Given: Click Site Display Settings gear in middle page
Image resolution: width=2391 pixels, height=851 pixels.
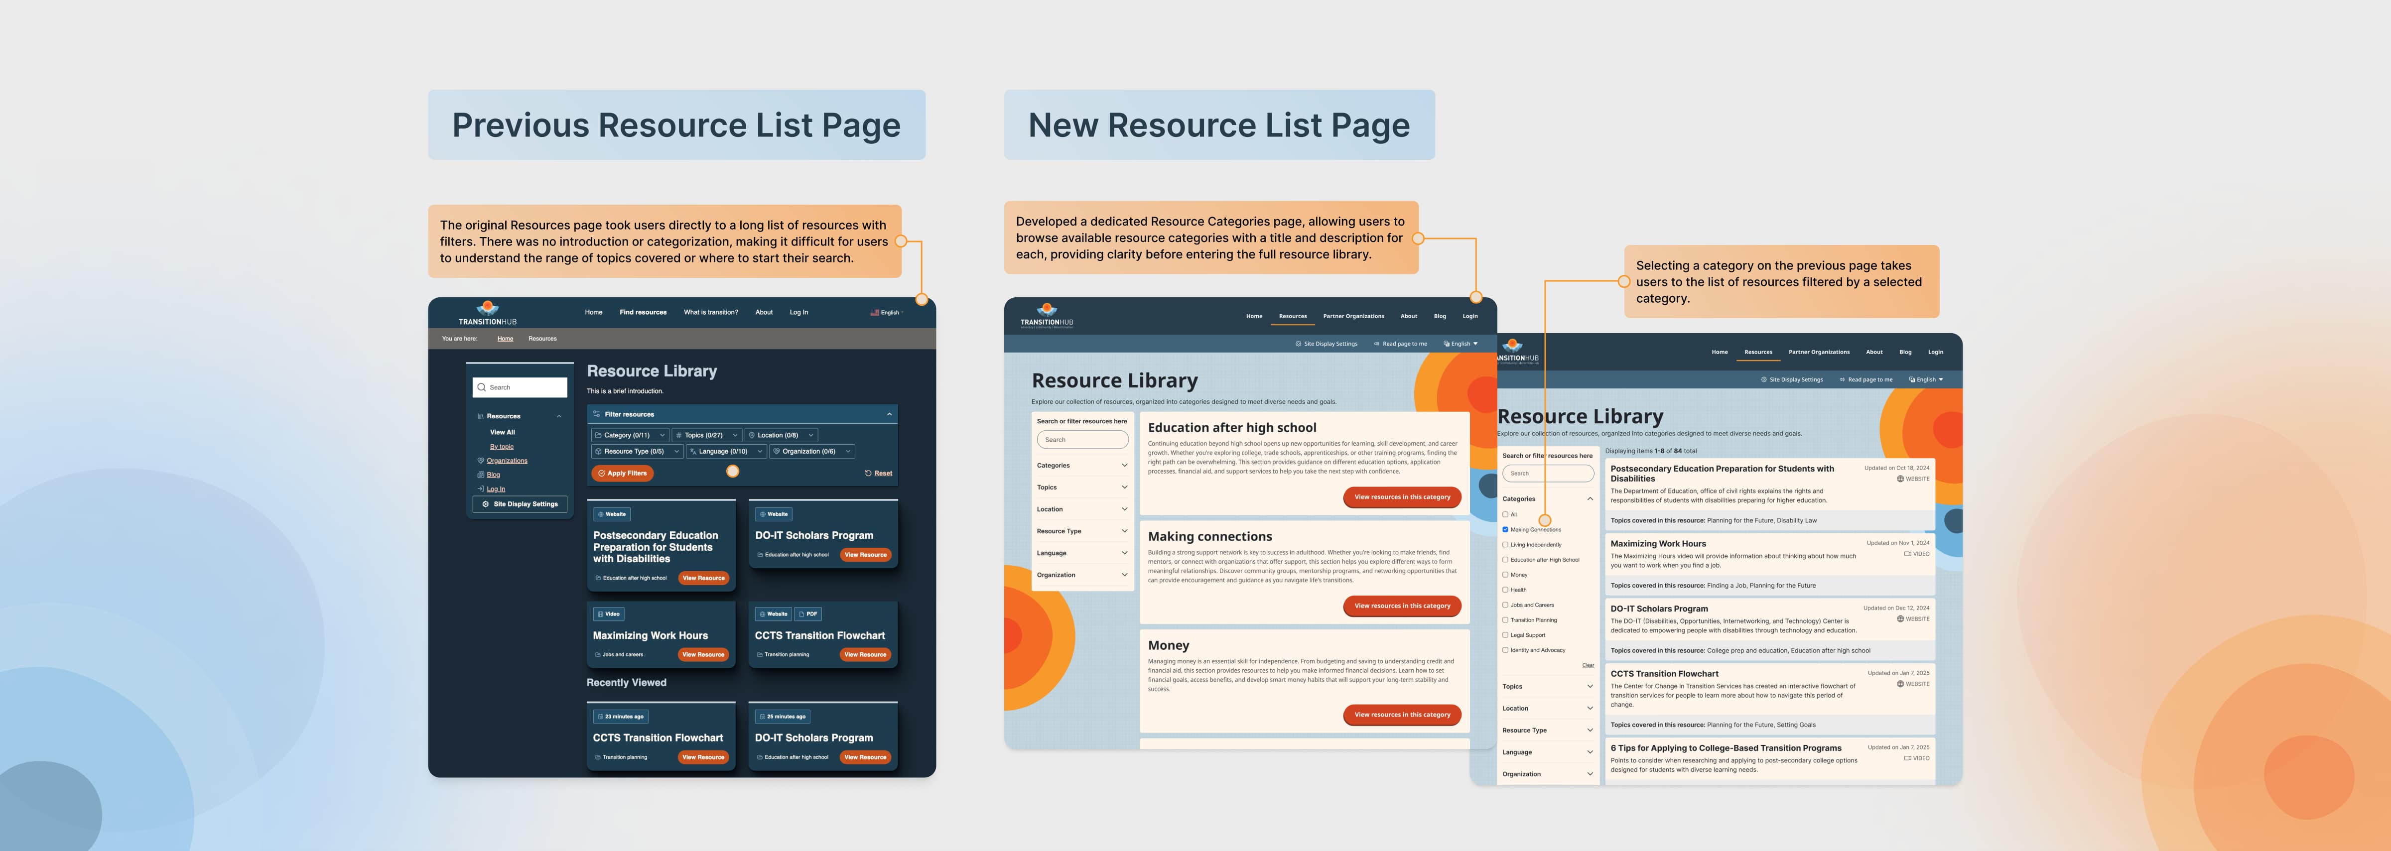Looking at the screenshot, I should coord(1298,344).
